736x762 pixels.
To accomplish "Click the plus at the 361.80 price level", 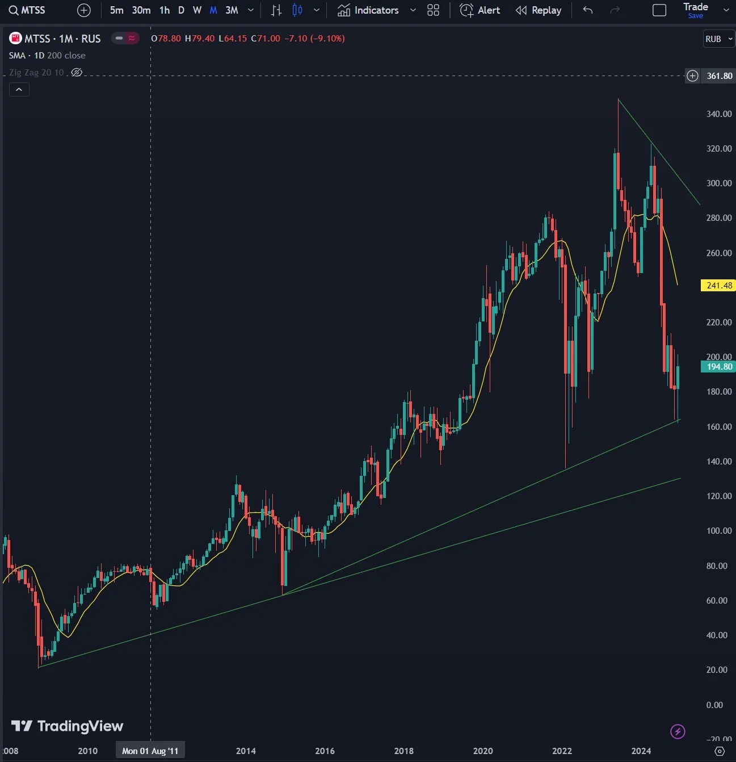I will (x=692, y=76).
